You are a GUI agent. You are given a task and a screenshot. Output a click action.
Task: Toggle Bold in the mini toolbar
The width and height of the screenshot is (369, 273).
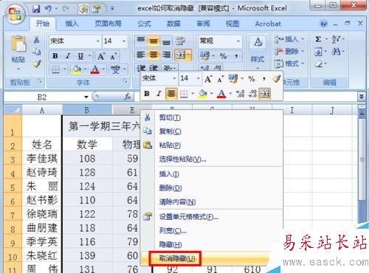click(x=147, y=94)
